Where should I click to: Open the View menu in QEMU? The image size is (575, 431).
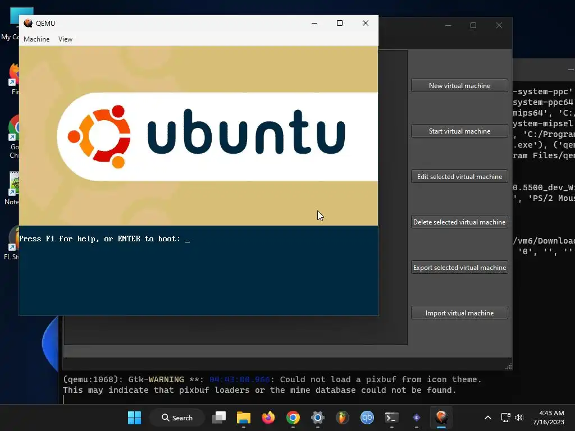(x=65, y=39)
